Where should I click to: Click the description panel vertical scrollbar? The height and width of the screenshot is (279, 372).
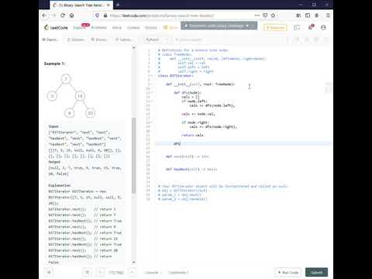point(133,155)
